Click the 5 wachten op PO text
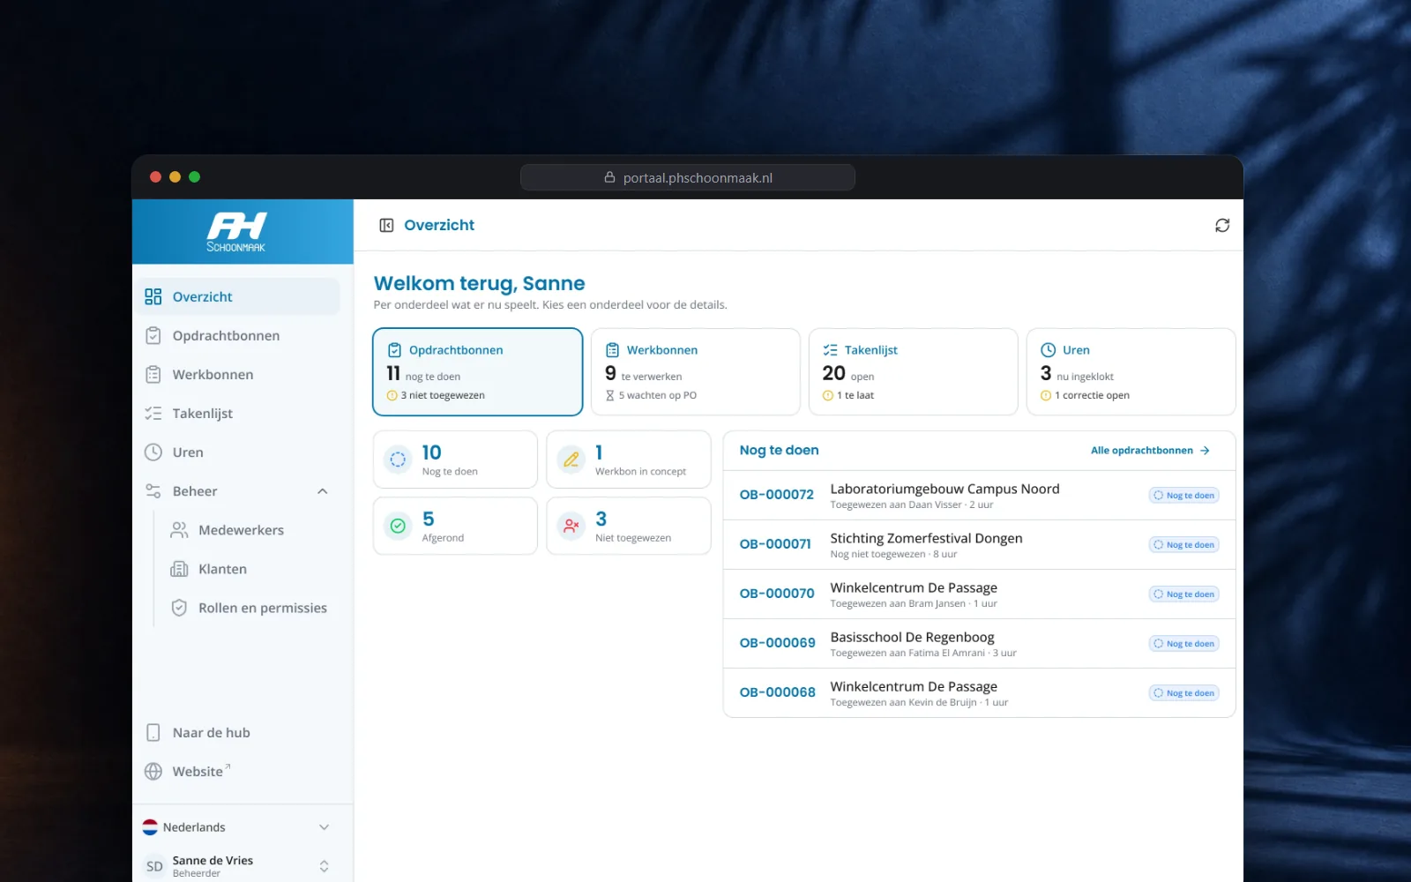Image resolution: width=1411 pixels, height=882 pixels. (658, 395)
